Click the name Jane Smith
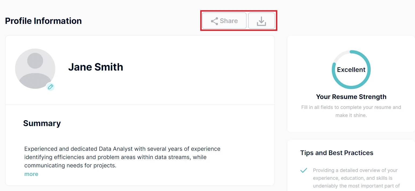The width and height of the screenshot is (415, 191). pyautogui.click(x=96, y=67)
